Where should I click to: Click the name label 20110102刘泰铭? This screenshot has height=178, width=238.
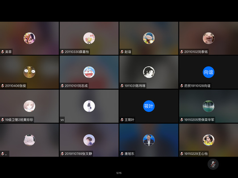click(x=196, y=52)
